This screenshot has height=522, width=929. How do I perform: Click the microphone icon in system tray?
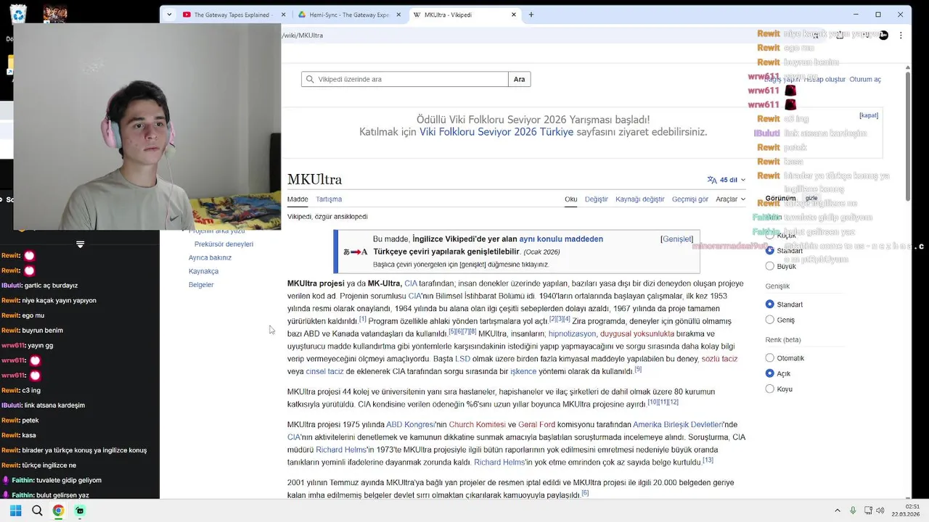pyautogui.click(x=853, y=510)
